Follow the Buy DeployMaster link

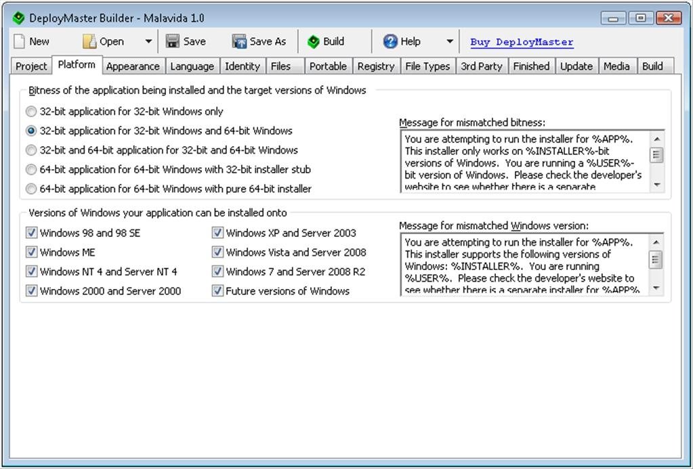522,42
